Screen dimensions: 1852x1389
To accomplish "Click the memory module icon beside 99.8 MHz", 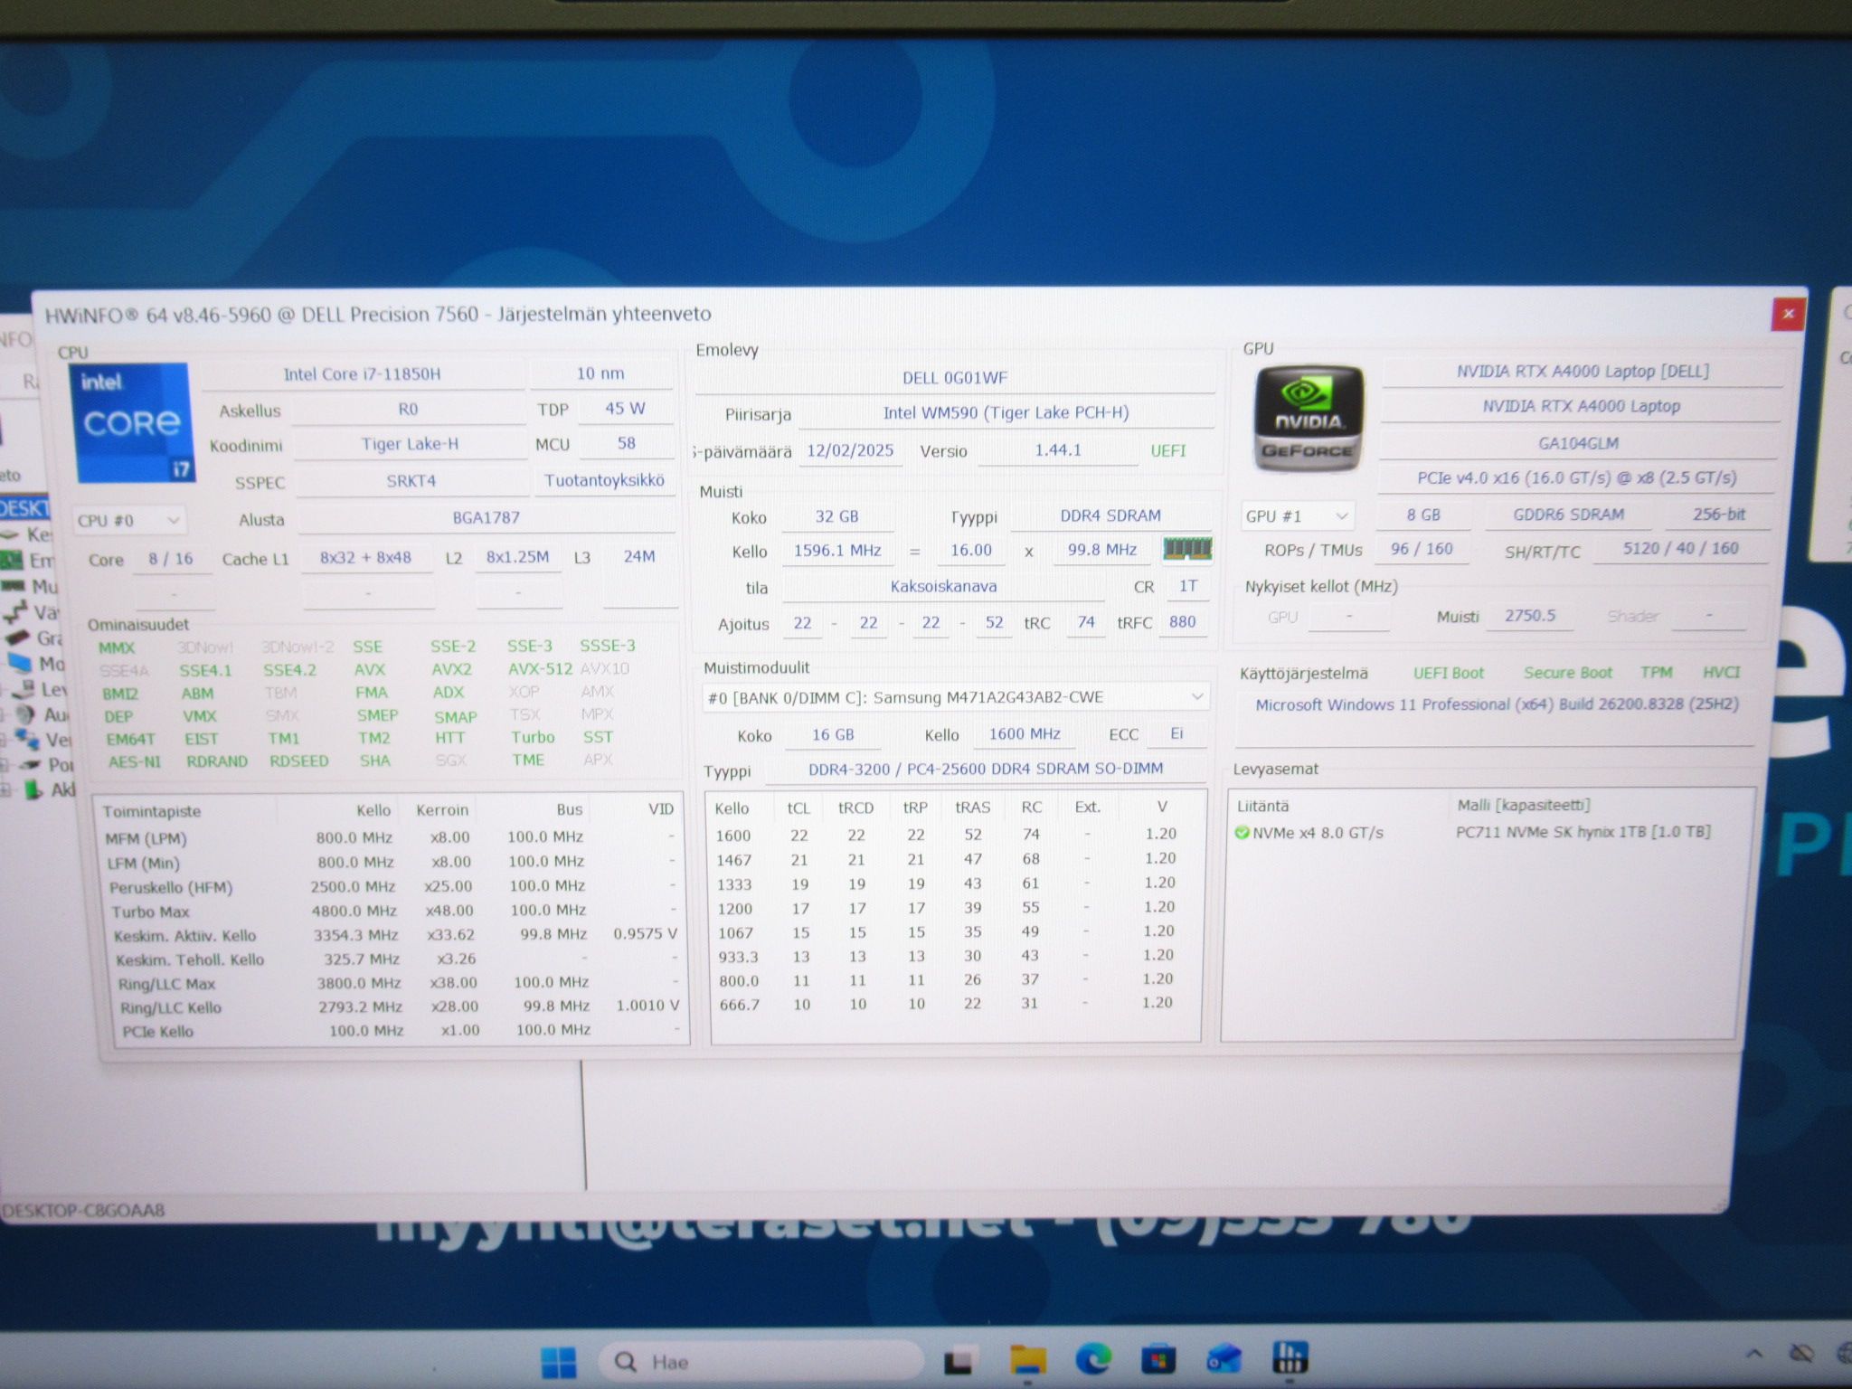I will (x=1186, y=549).
